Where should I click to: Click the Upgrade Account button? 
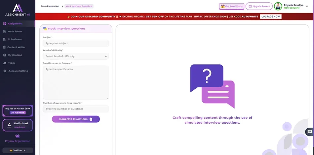pos(259,6)
